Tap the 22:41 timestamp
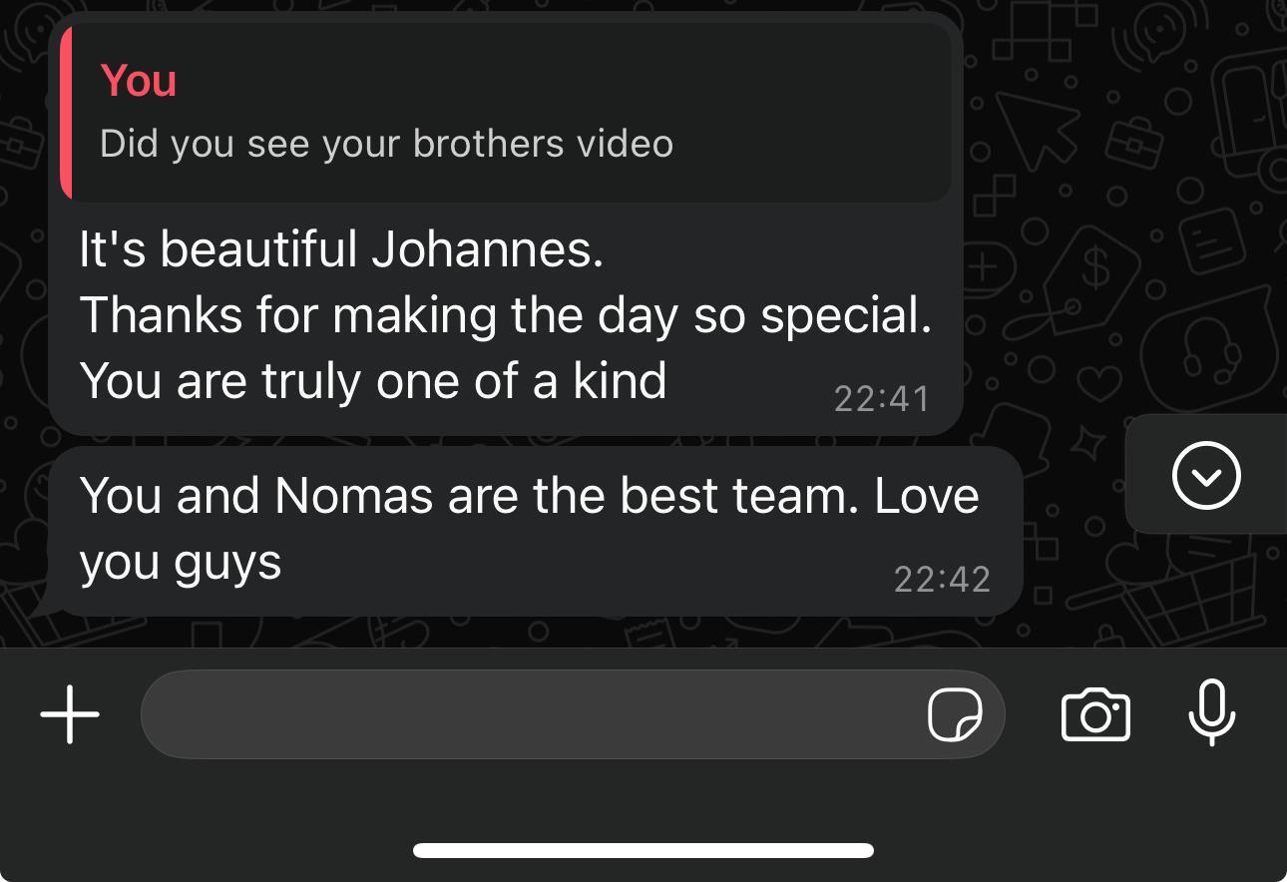The width and height of the screenshot is (1287, 882). coord(881,399)
